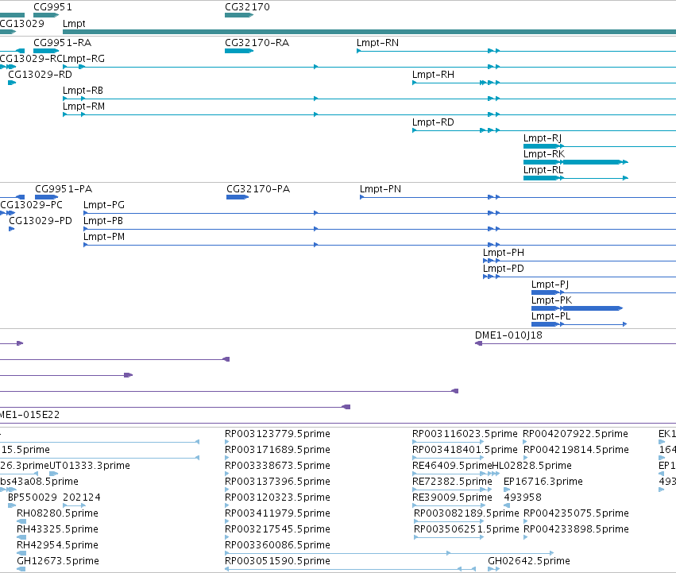Click the Lmpt-RN transcript label
This screenshot has width=676, height=573.
click(377, 43)
